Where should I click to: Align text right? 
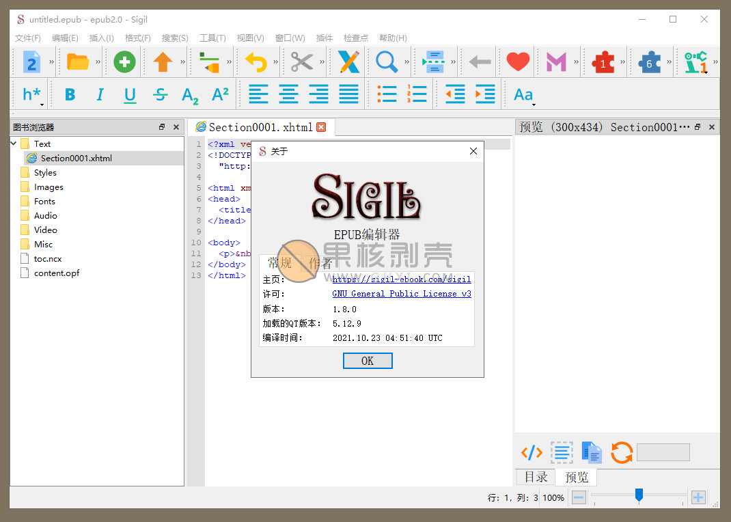click(318, 94)
